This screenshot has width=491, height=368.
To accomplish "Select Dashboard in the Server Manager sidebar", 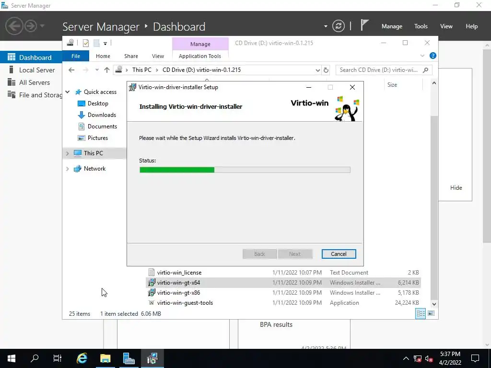I will 31,57.
